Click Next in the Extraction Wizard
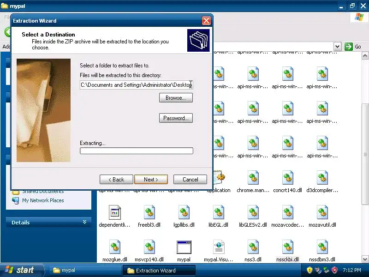Screen dimensions: 369x277 151,180
